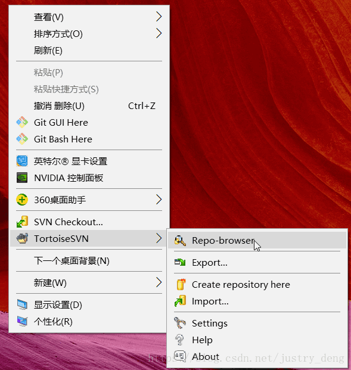The image size is (351, 370).
Task: Open the 排序方式(O) menu entry
Action: [89, 34]
